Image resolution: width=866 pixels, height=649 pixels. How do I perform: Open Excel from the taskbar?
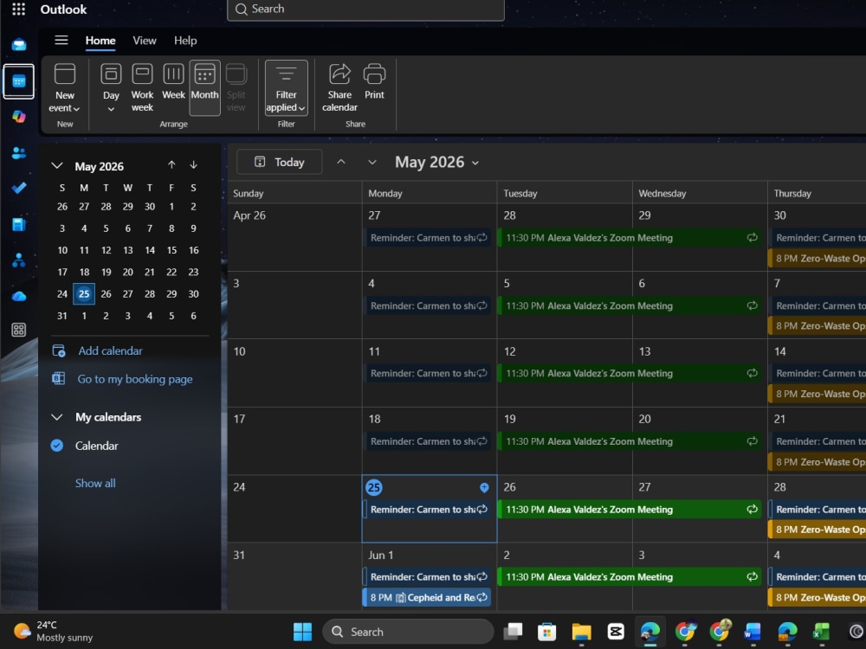point(821,632)
